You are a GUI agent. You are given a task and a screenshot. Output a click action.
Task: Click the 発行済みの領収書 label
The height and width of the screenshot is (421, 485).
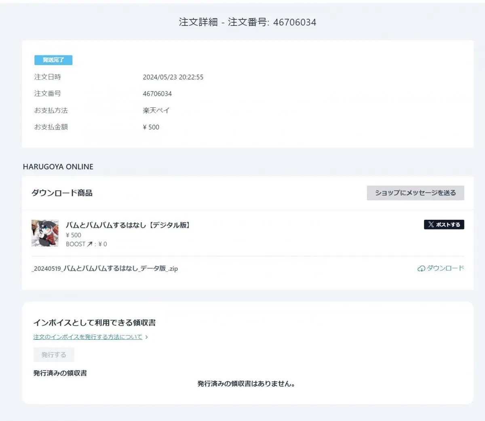(60, 373)
